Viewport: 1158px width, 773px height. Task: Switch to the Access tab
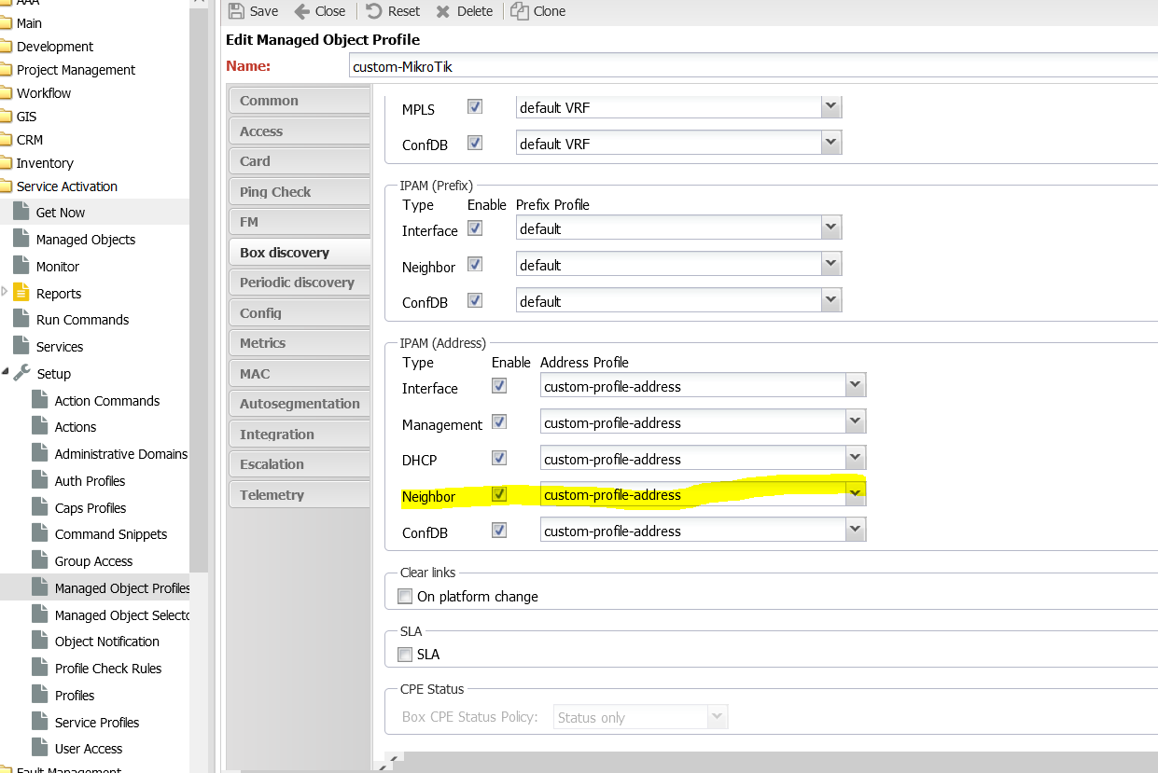click(299, 131)
